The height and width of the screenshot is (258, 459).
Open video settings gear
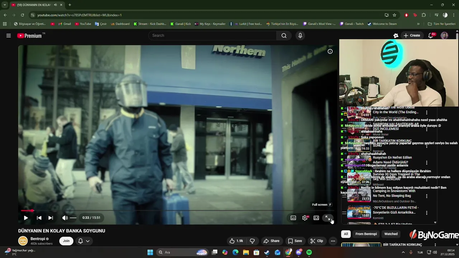(x=305, y=218)
